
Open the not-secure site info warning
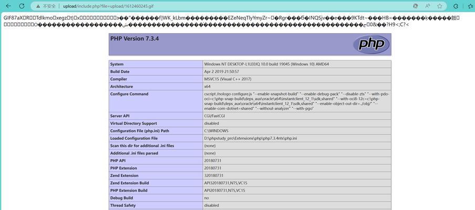(46, 6)
